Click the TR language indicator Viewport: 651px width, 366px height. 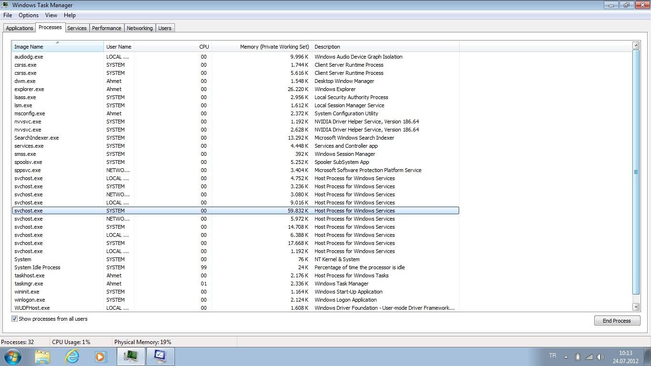pyautogui.click(x=553, y=356)
